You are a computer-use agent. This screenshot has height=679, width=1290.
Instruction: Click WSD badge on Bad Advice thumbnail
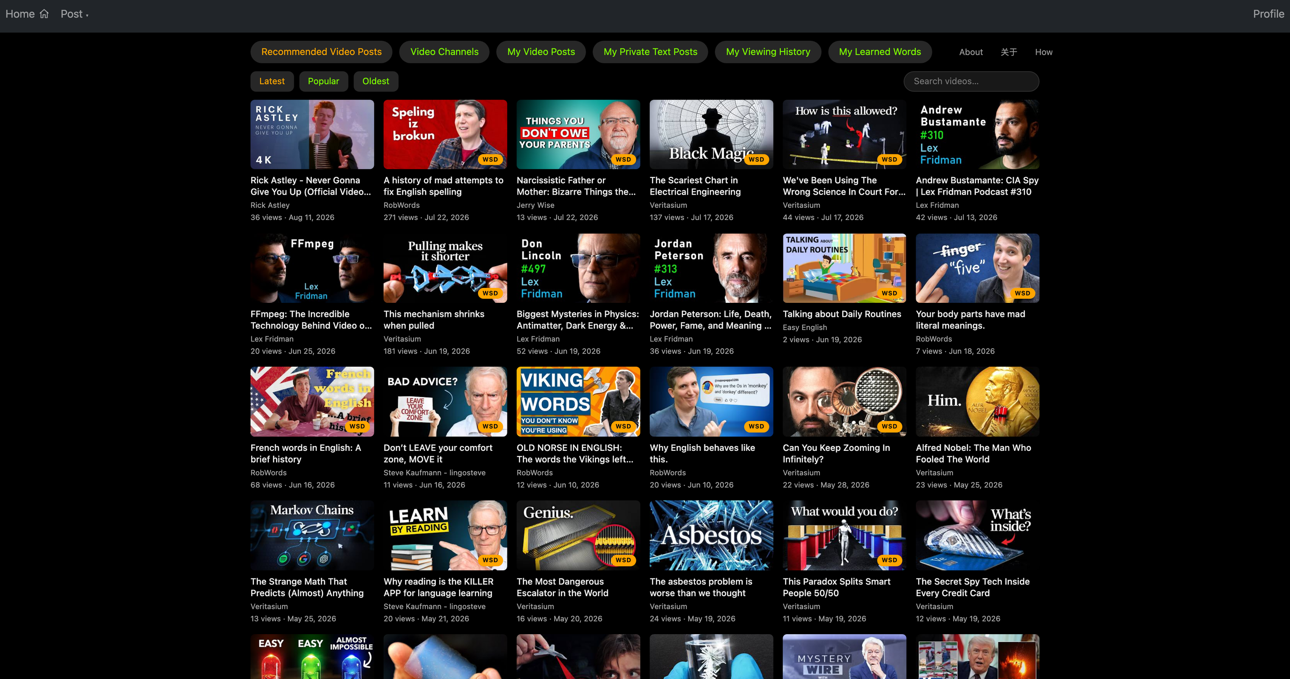point(490,426)
